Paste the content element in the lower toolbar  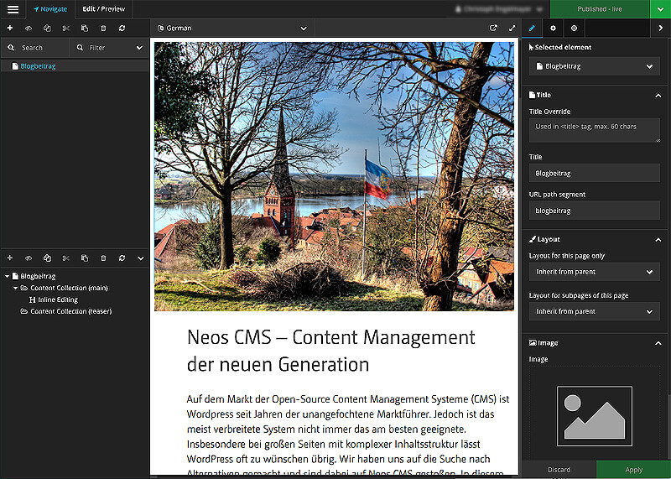click(x=85, y=258)
